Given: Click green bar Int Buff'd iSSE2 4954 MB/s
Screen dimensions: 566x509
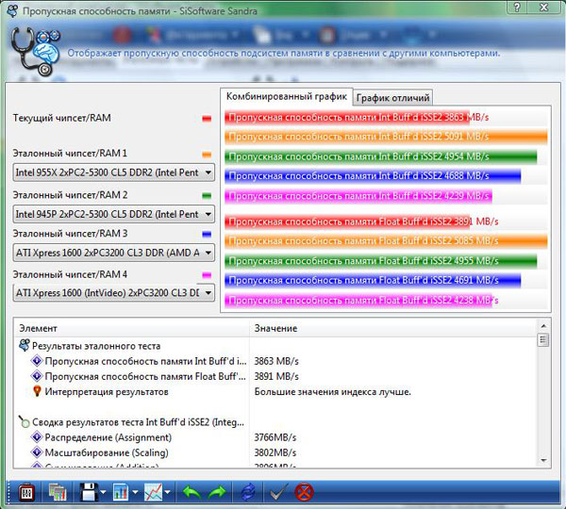Looking at the screenshot, I should point(381,156).
